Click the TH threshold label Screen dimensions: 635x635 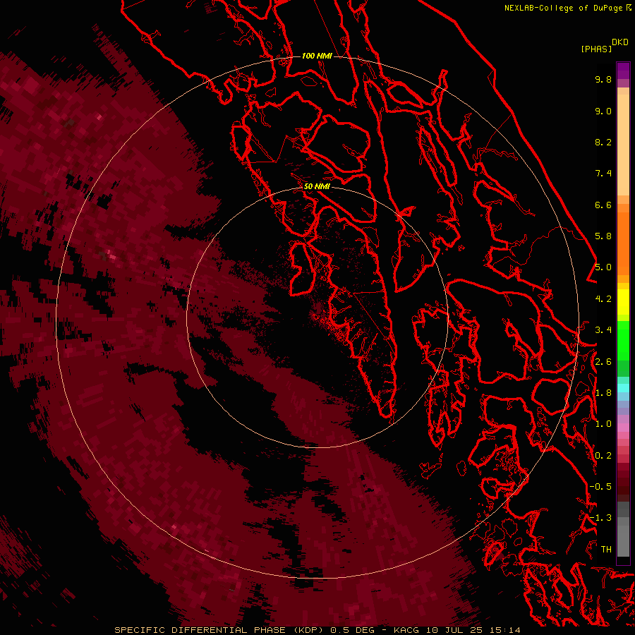click(606, 550)
